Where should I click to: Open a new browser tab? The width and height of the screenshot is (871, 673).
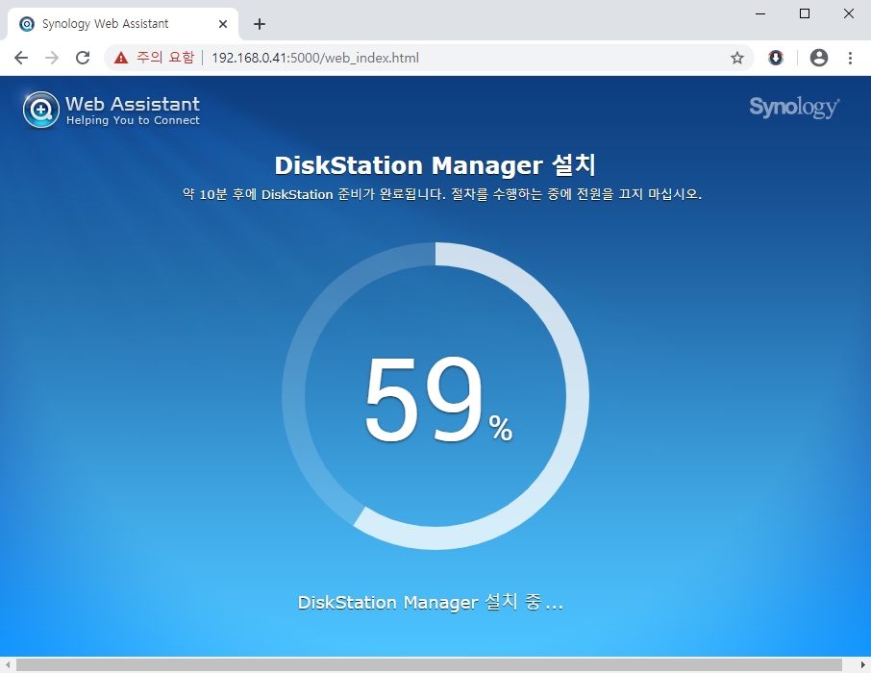point(260,24)
